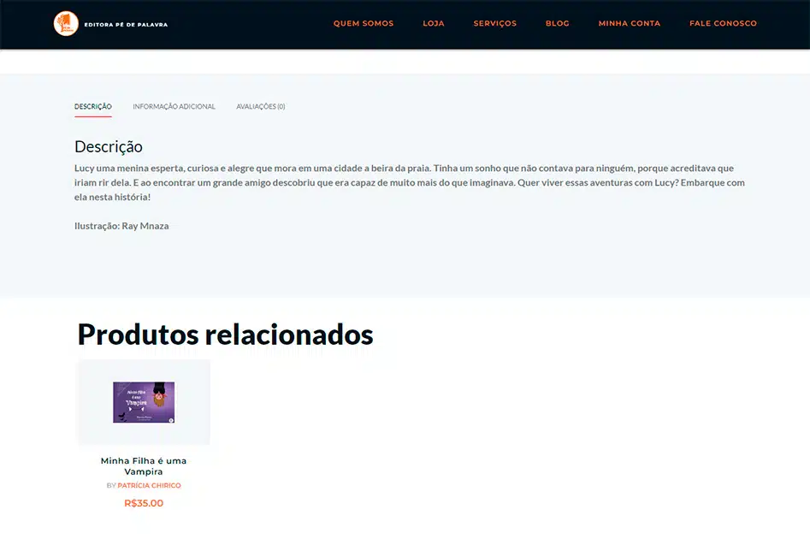The width and height of the screenshot is (810, 545).
Task: Open the Serviços menu item
Action: coord(495,23)
